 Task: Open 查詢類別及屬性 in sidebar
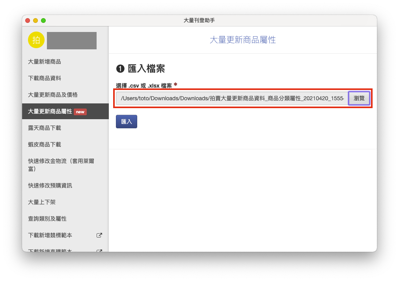point(47,219)
